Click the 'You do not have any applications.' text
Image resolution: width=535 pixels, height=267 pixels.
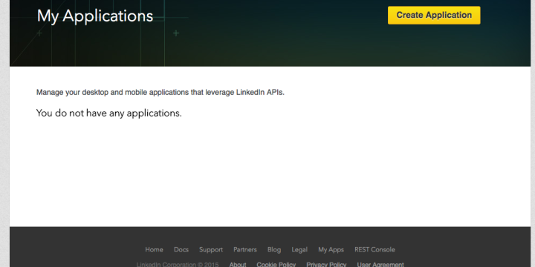pyautogui.click(x=108, y=113)
